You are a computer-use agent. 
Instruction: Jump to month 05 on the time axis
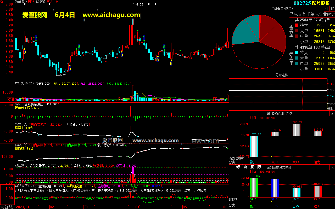point(185,207)
